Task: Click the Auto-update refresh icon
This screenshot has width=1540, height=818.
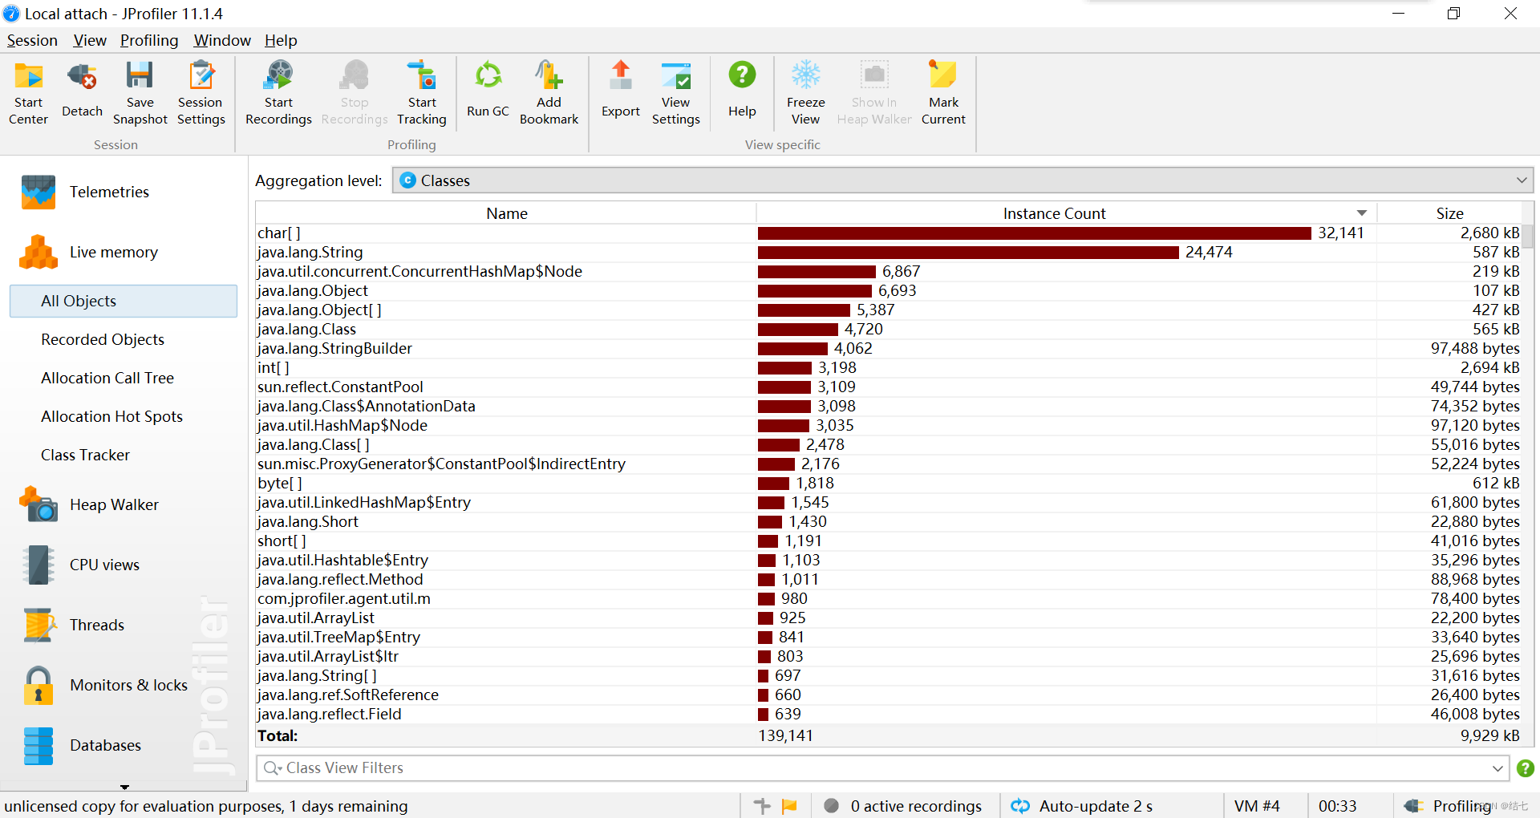Action: [1020, 806]
